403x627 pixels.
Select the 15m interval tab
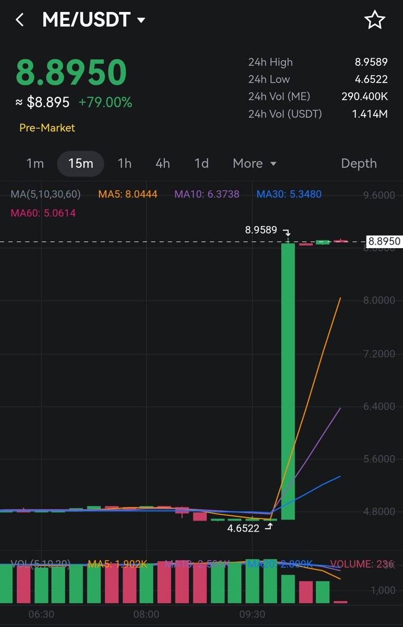(80, 164)
